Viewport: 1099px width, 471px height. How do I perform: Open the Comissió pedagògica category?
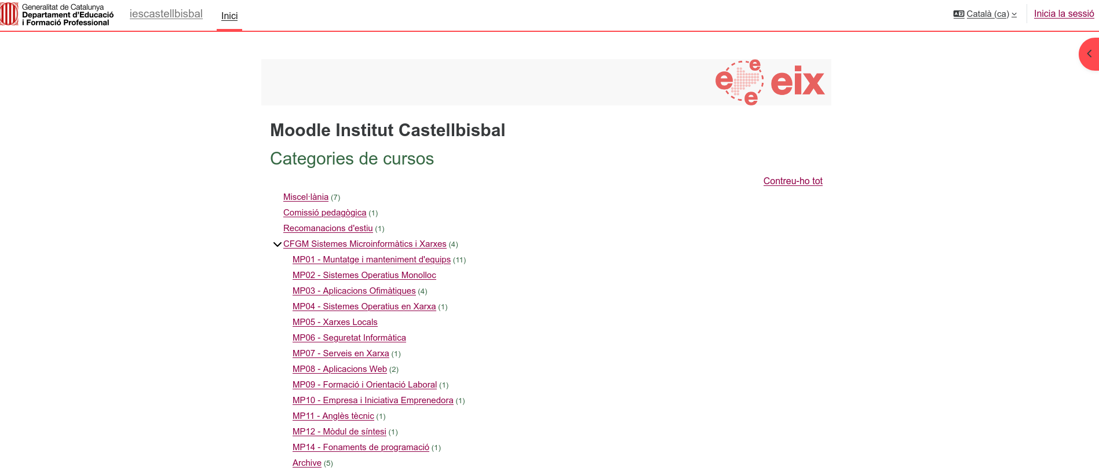pyautogui.click(x=324, y=213)
